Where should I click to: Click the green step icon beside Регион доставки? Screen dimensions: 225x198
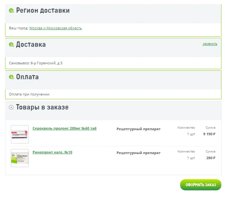(x=11, y=11)
